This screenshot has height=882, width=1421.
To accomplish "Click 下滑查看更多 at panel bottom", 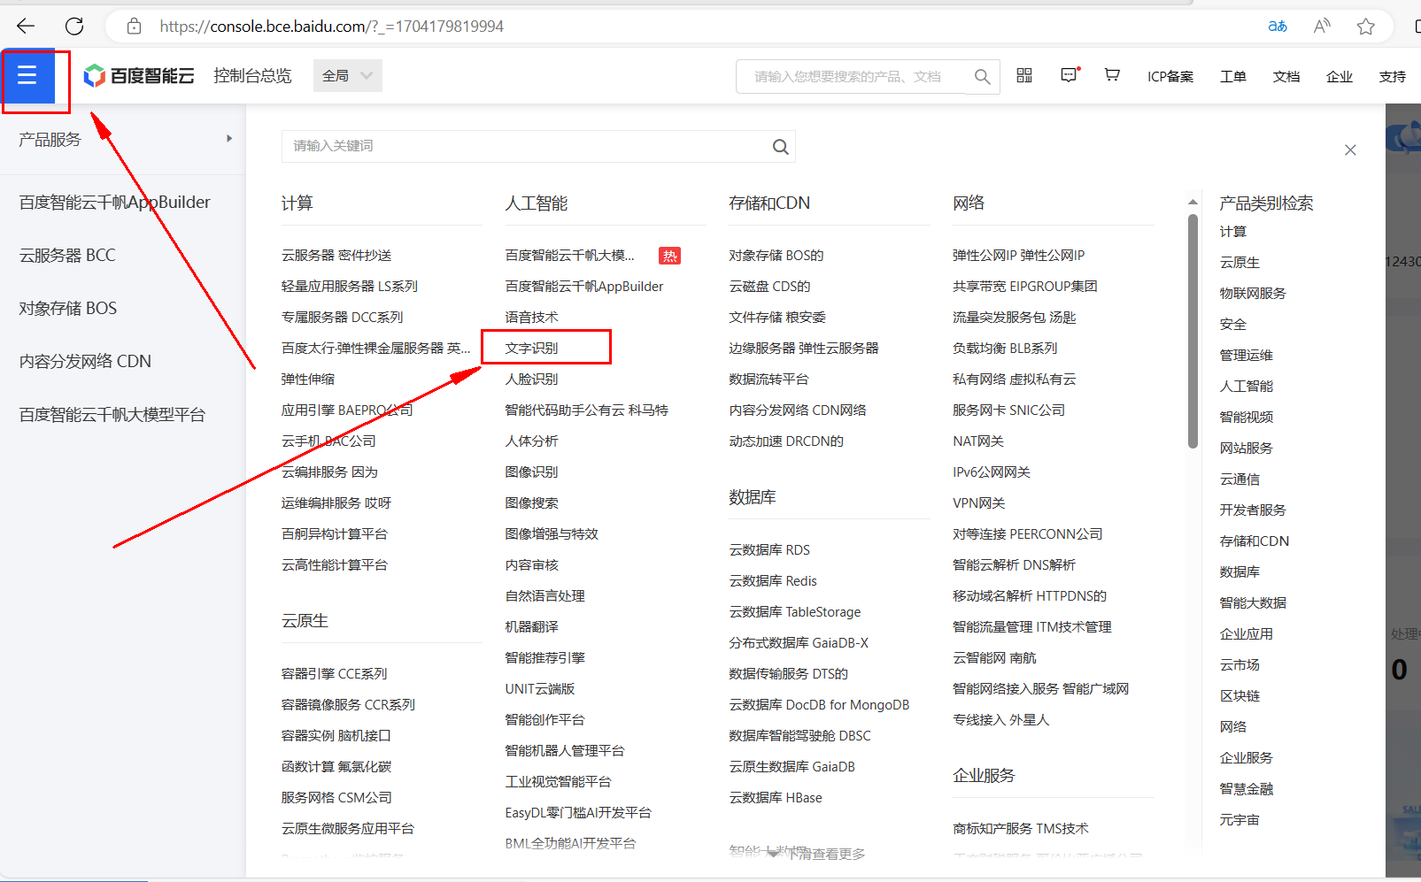I will 827,855.
